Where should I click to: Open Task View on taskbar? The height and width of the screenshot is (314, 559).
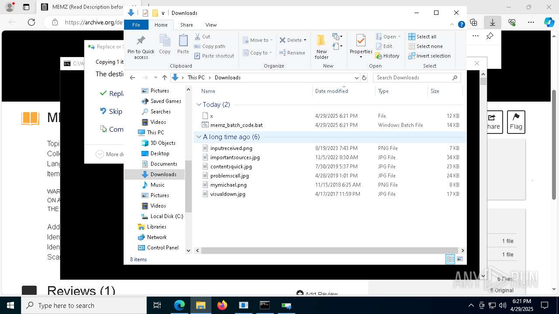(157, 305)
